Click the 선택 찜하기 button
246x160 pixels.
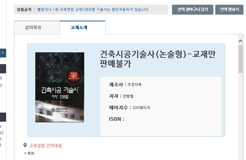pos(229,10)
